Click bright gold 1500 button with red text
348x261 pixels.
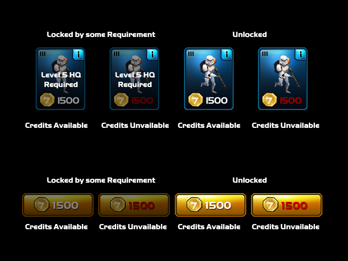[x=287, y=205]
